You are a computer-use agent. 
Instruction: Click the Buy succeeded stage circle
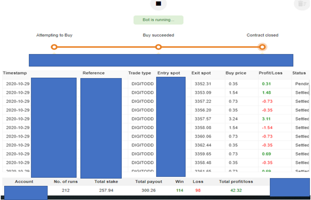(158, 47)
